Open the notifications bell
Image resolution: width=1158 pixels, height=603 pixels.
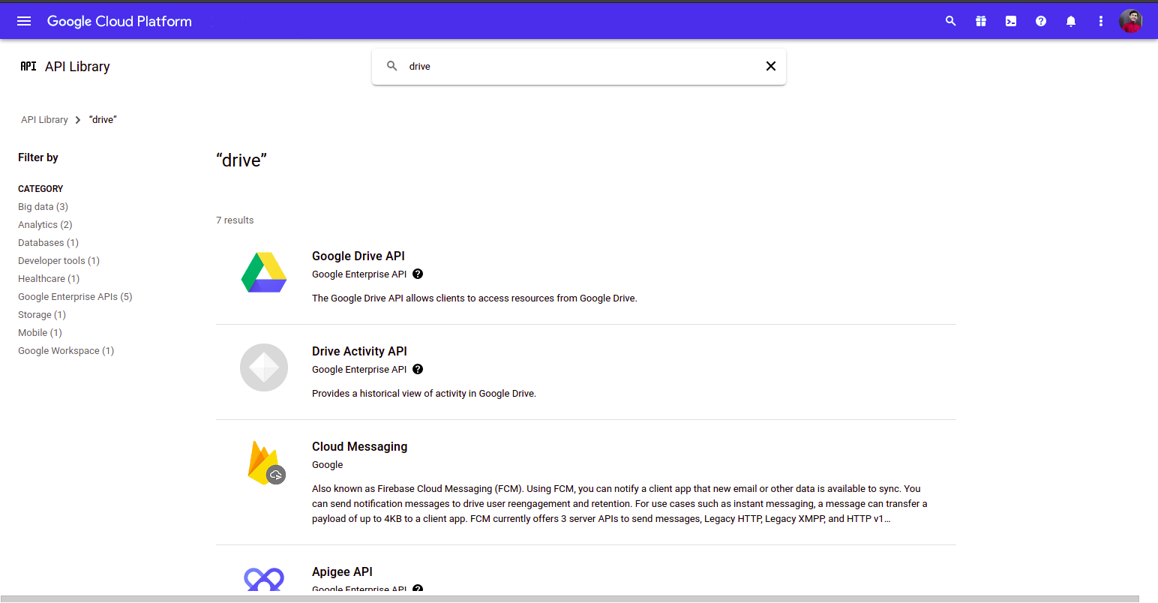coord(1071,21)
